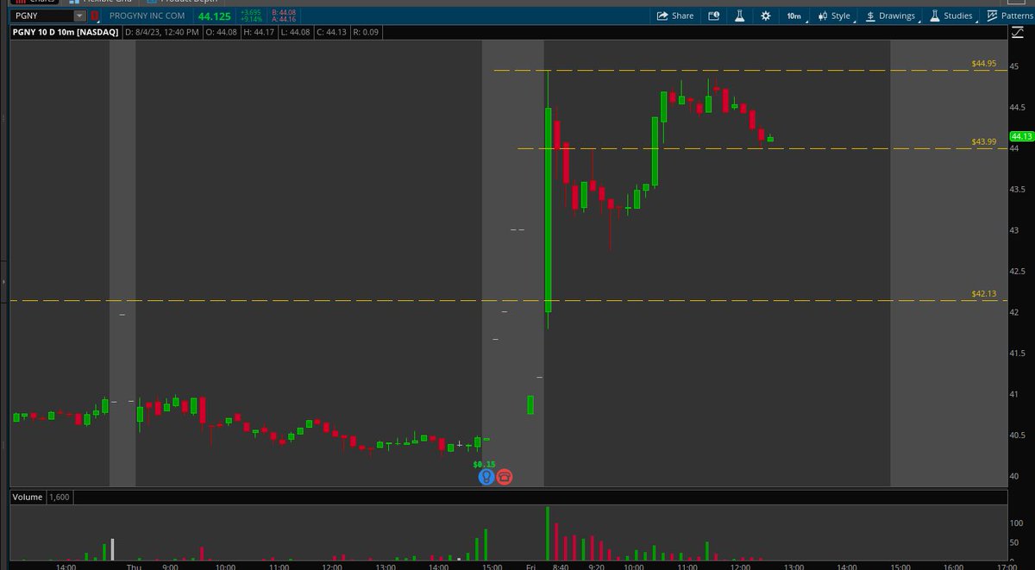Click the Volume study label

point(28,497)
